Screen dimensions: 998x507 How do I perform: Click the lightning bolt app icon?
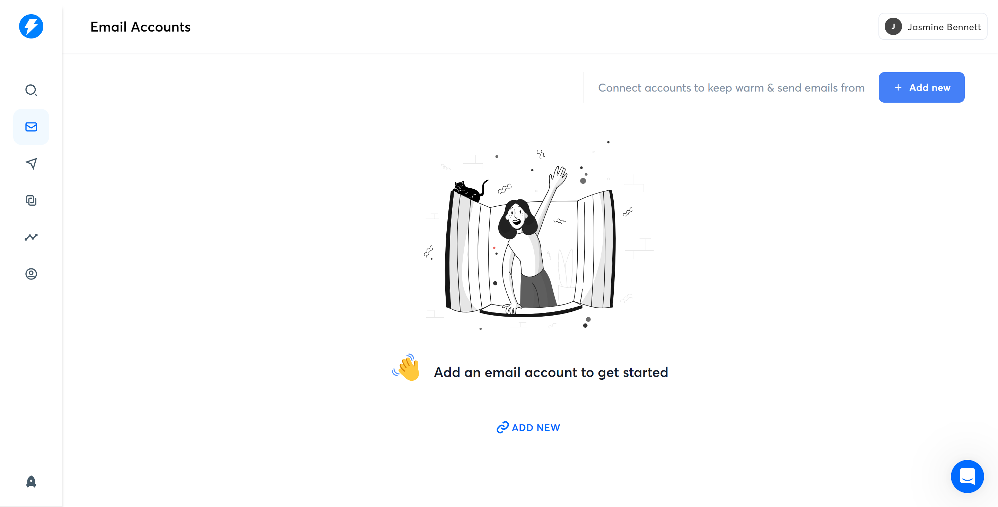(32, 26)
